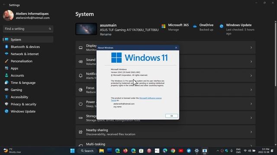Click the Notifications bell icon
The width and height of the screenshot is (277, 155).
point(81,76)
